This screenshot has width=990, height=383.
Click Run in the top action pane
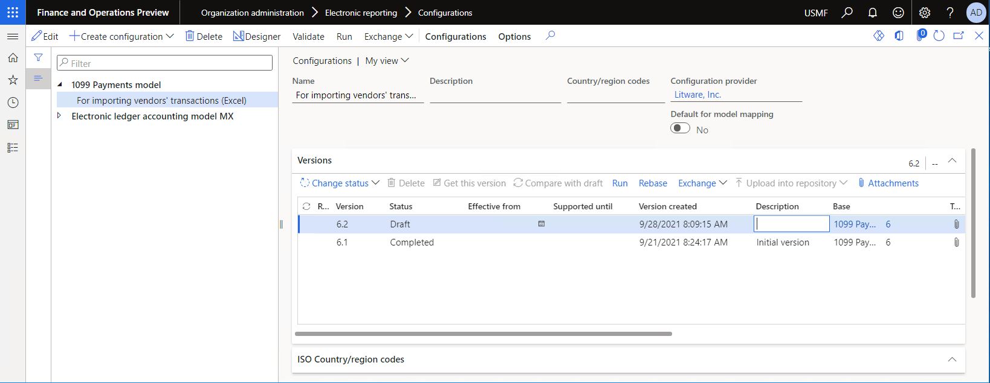coord(344,36)
